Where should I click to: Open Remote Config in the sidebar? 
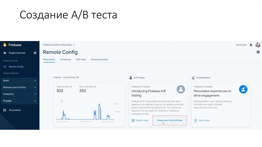(x=16, y=67)
